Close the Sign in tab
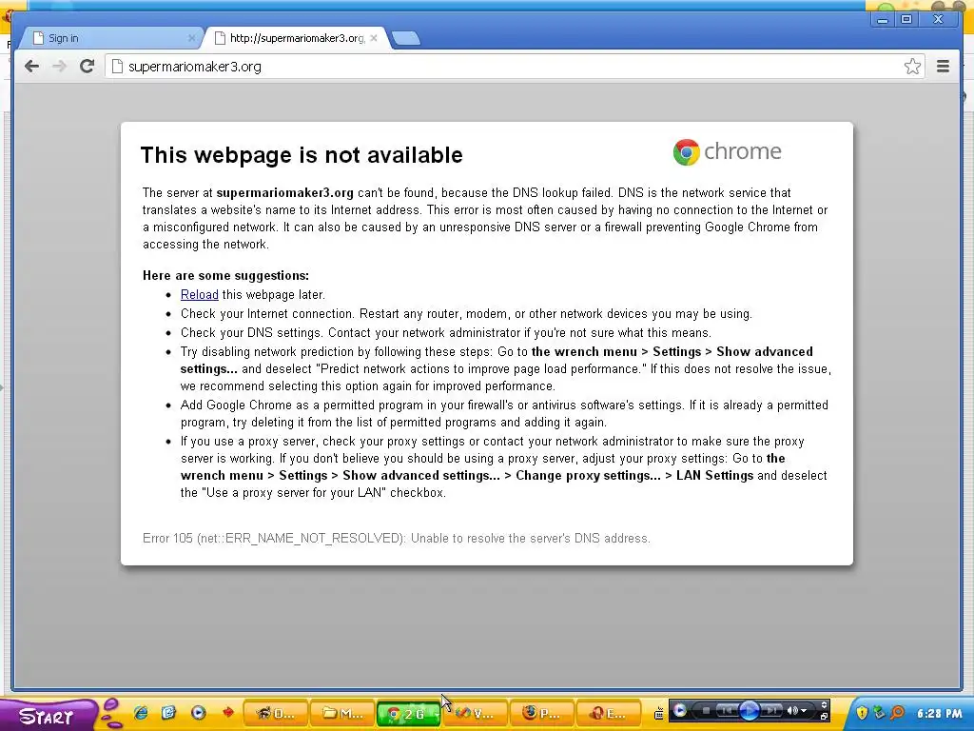 pos(192,38)
